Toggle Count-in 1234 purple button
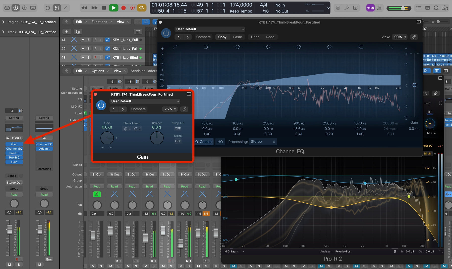The width and height of the screenshot is (452, 269). (370, 8)
